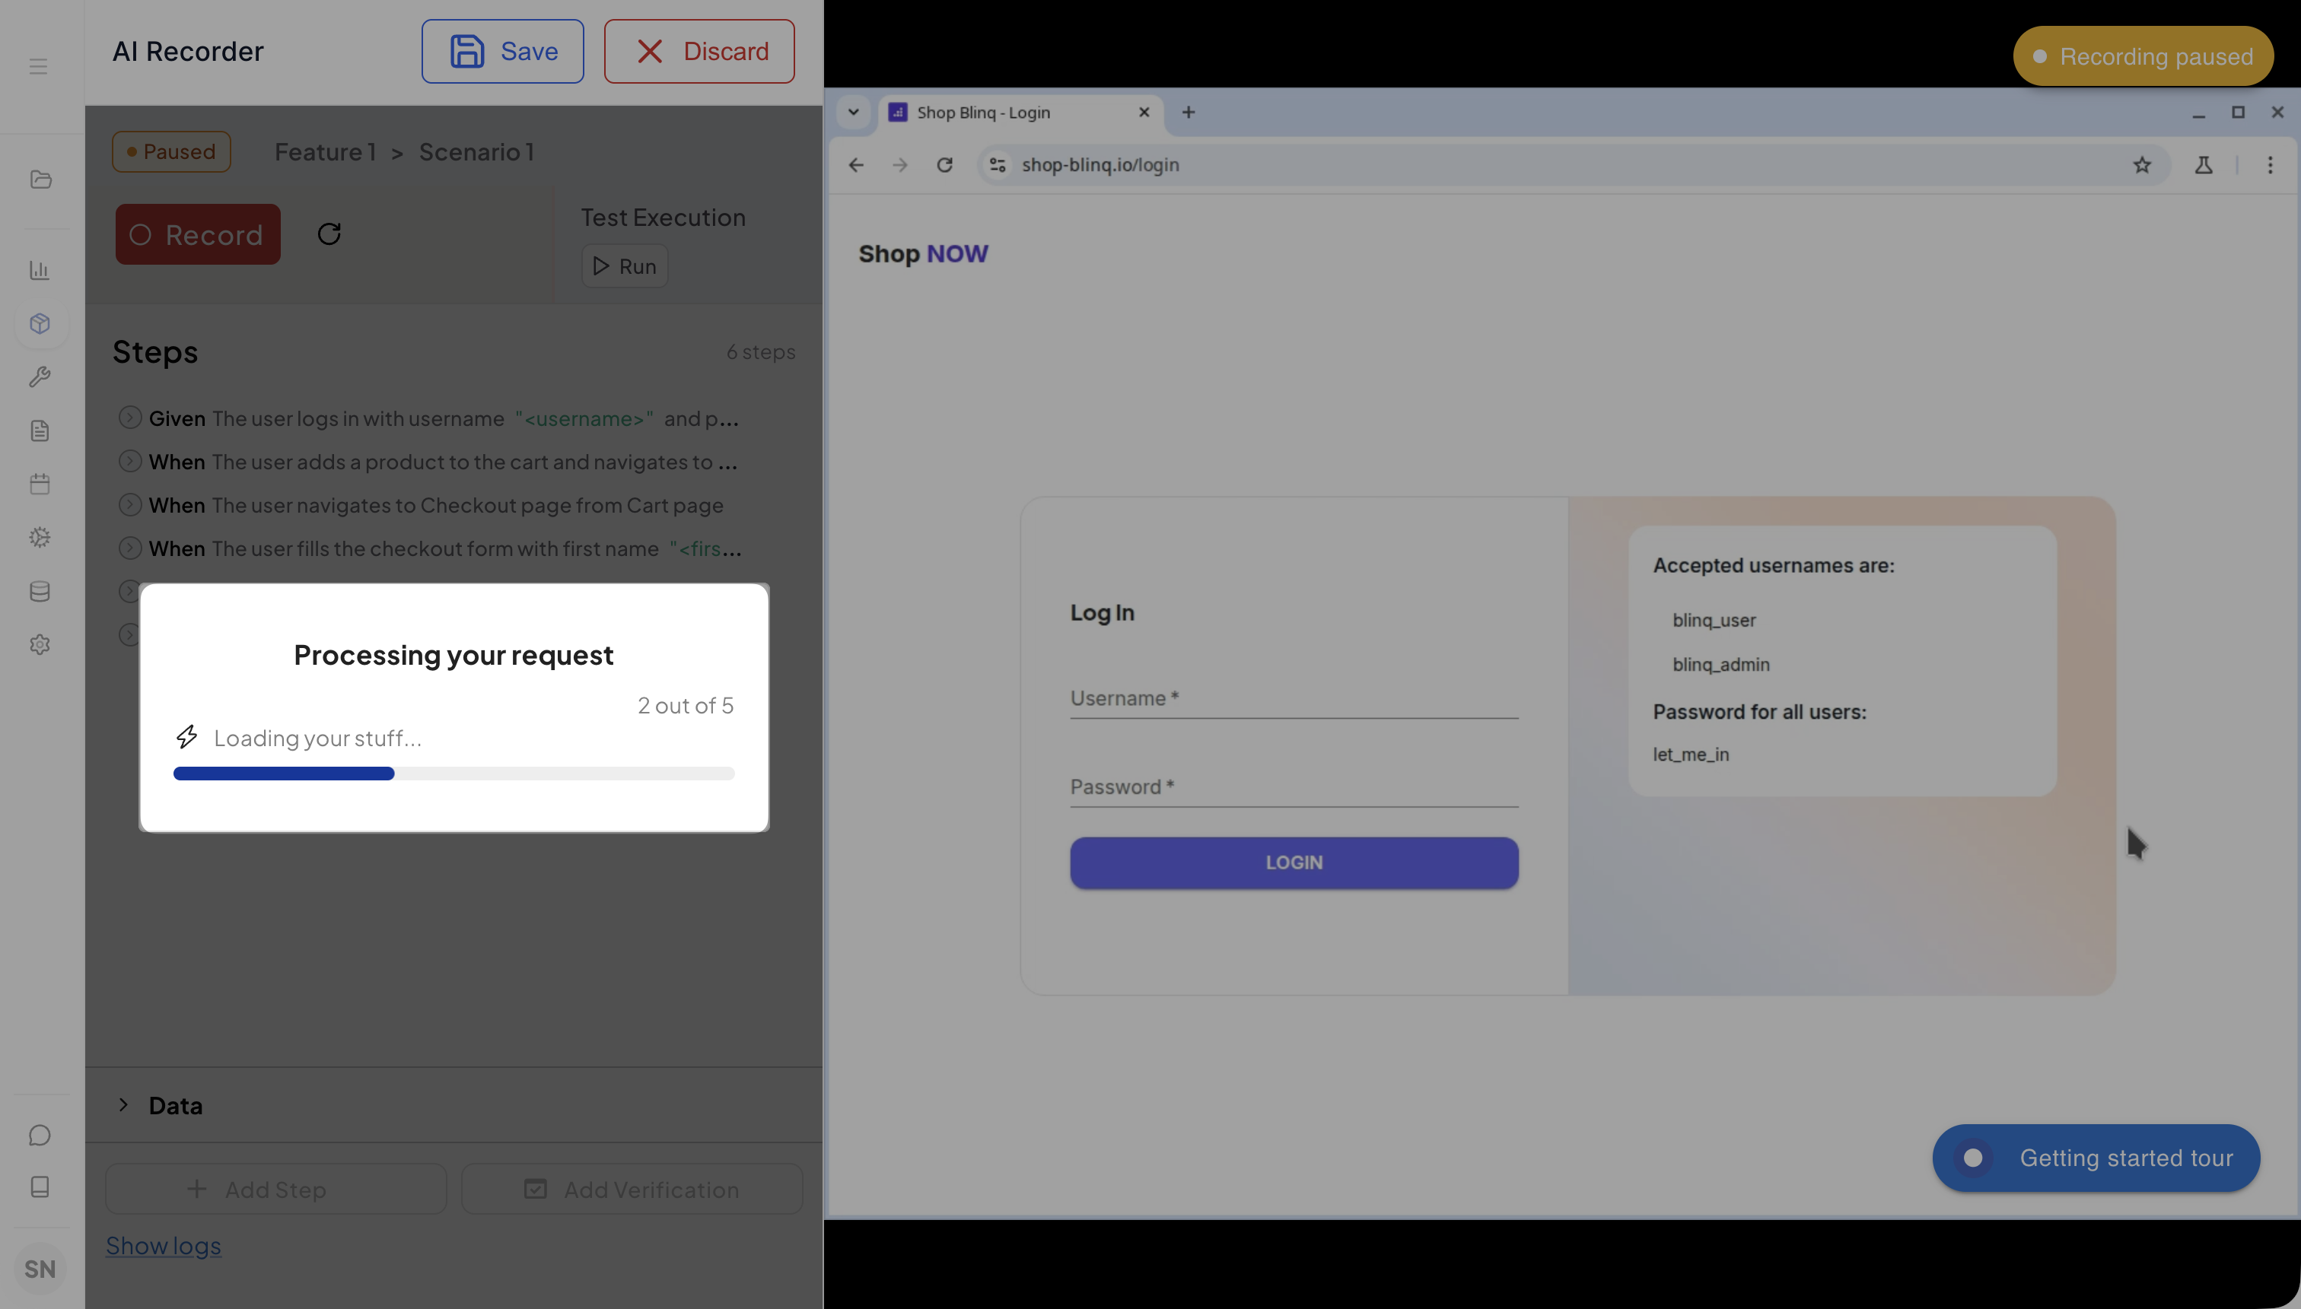The width and height of the screenshot is (2301, 1309).
Task: Bookmark the page with star icon
Action: (x=2142, y=164)
